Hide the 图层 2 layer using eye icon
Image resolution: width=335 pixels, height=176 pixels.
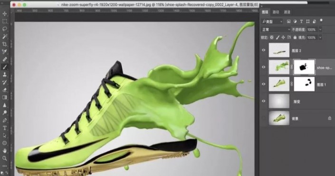(x=263, y=50)
